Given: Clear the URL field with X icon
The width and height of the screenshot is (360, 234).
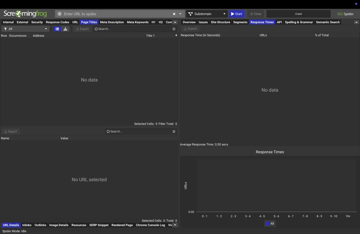Looking at the screenshot, I should (x=174, y=14).
